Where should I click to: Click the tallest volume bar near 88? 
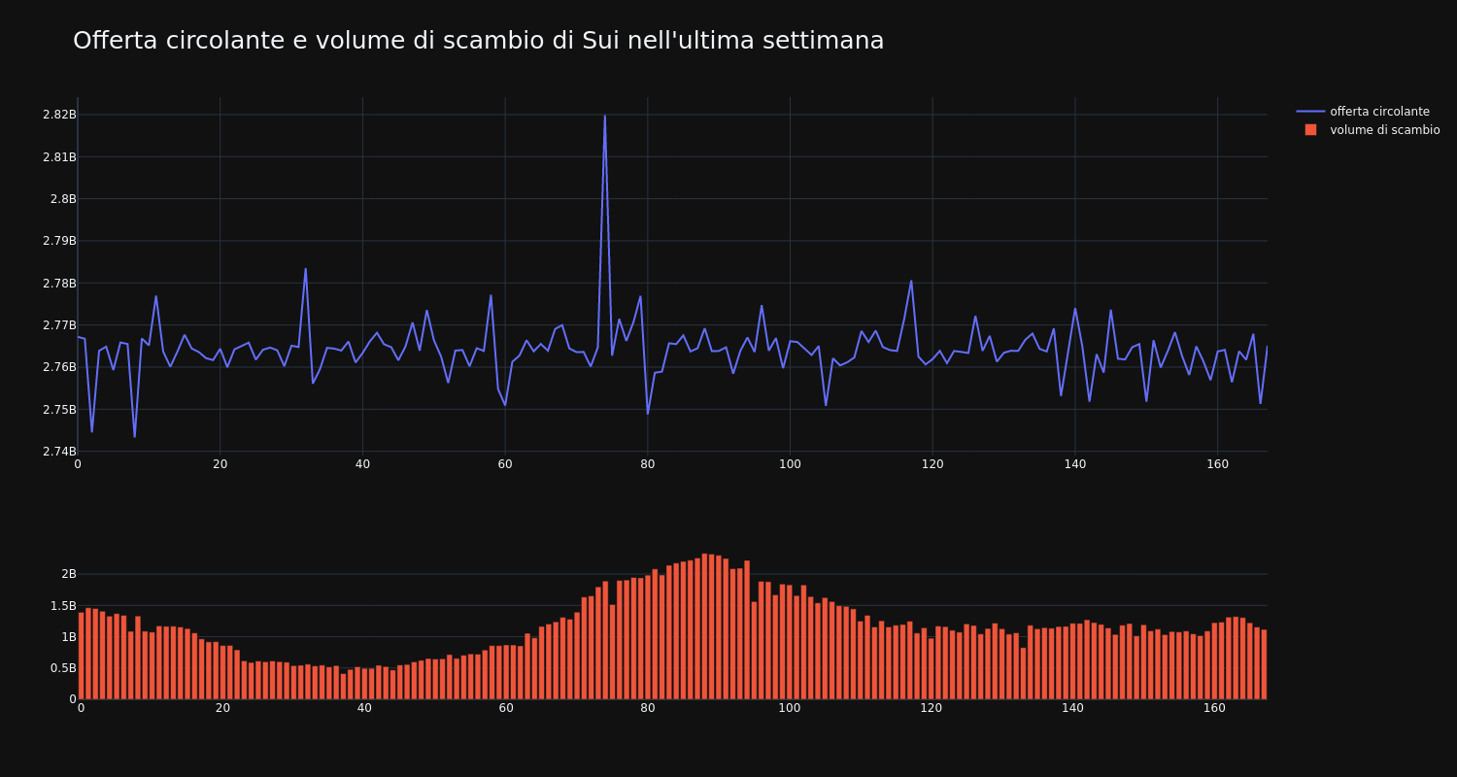tap(704, 626)
